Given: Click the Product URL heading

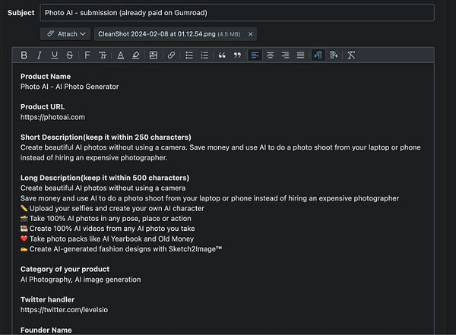Looking at the screenshot, I should tap(43, 106).
